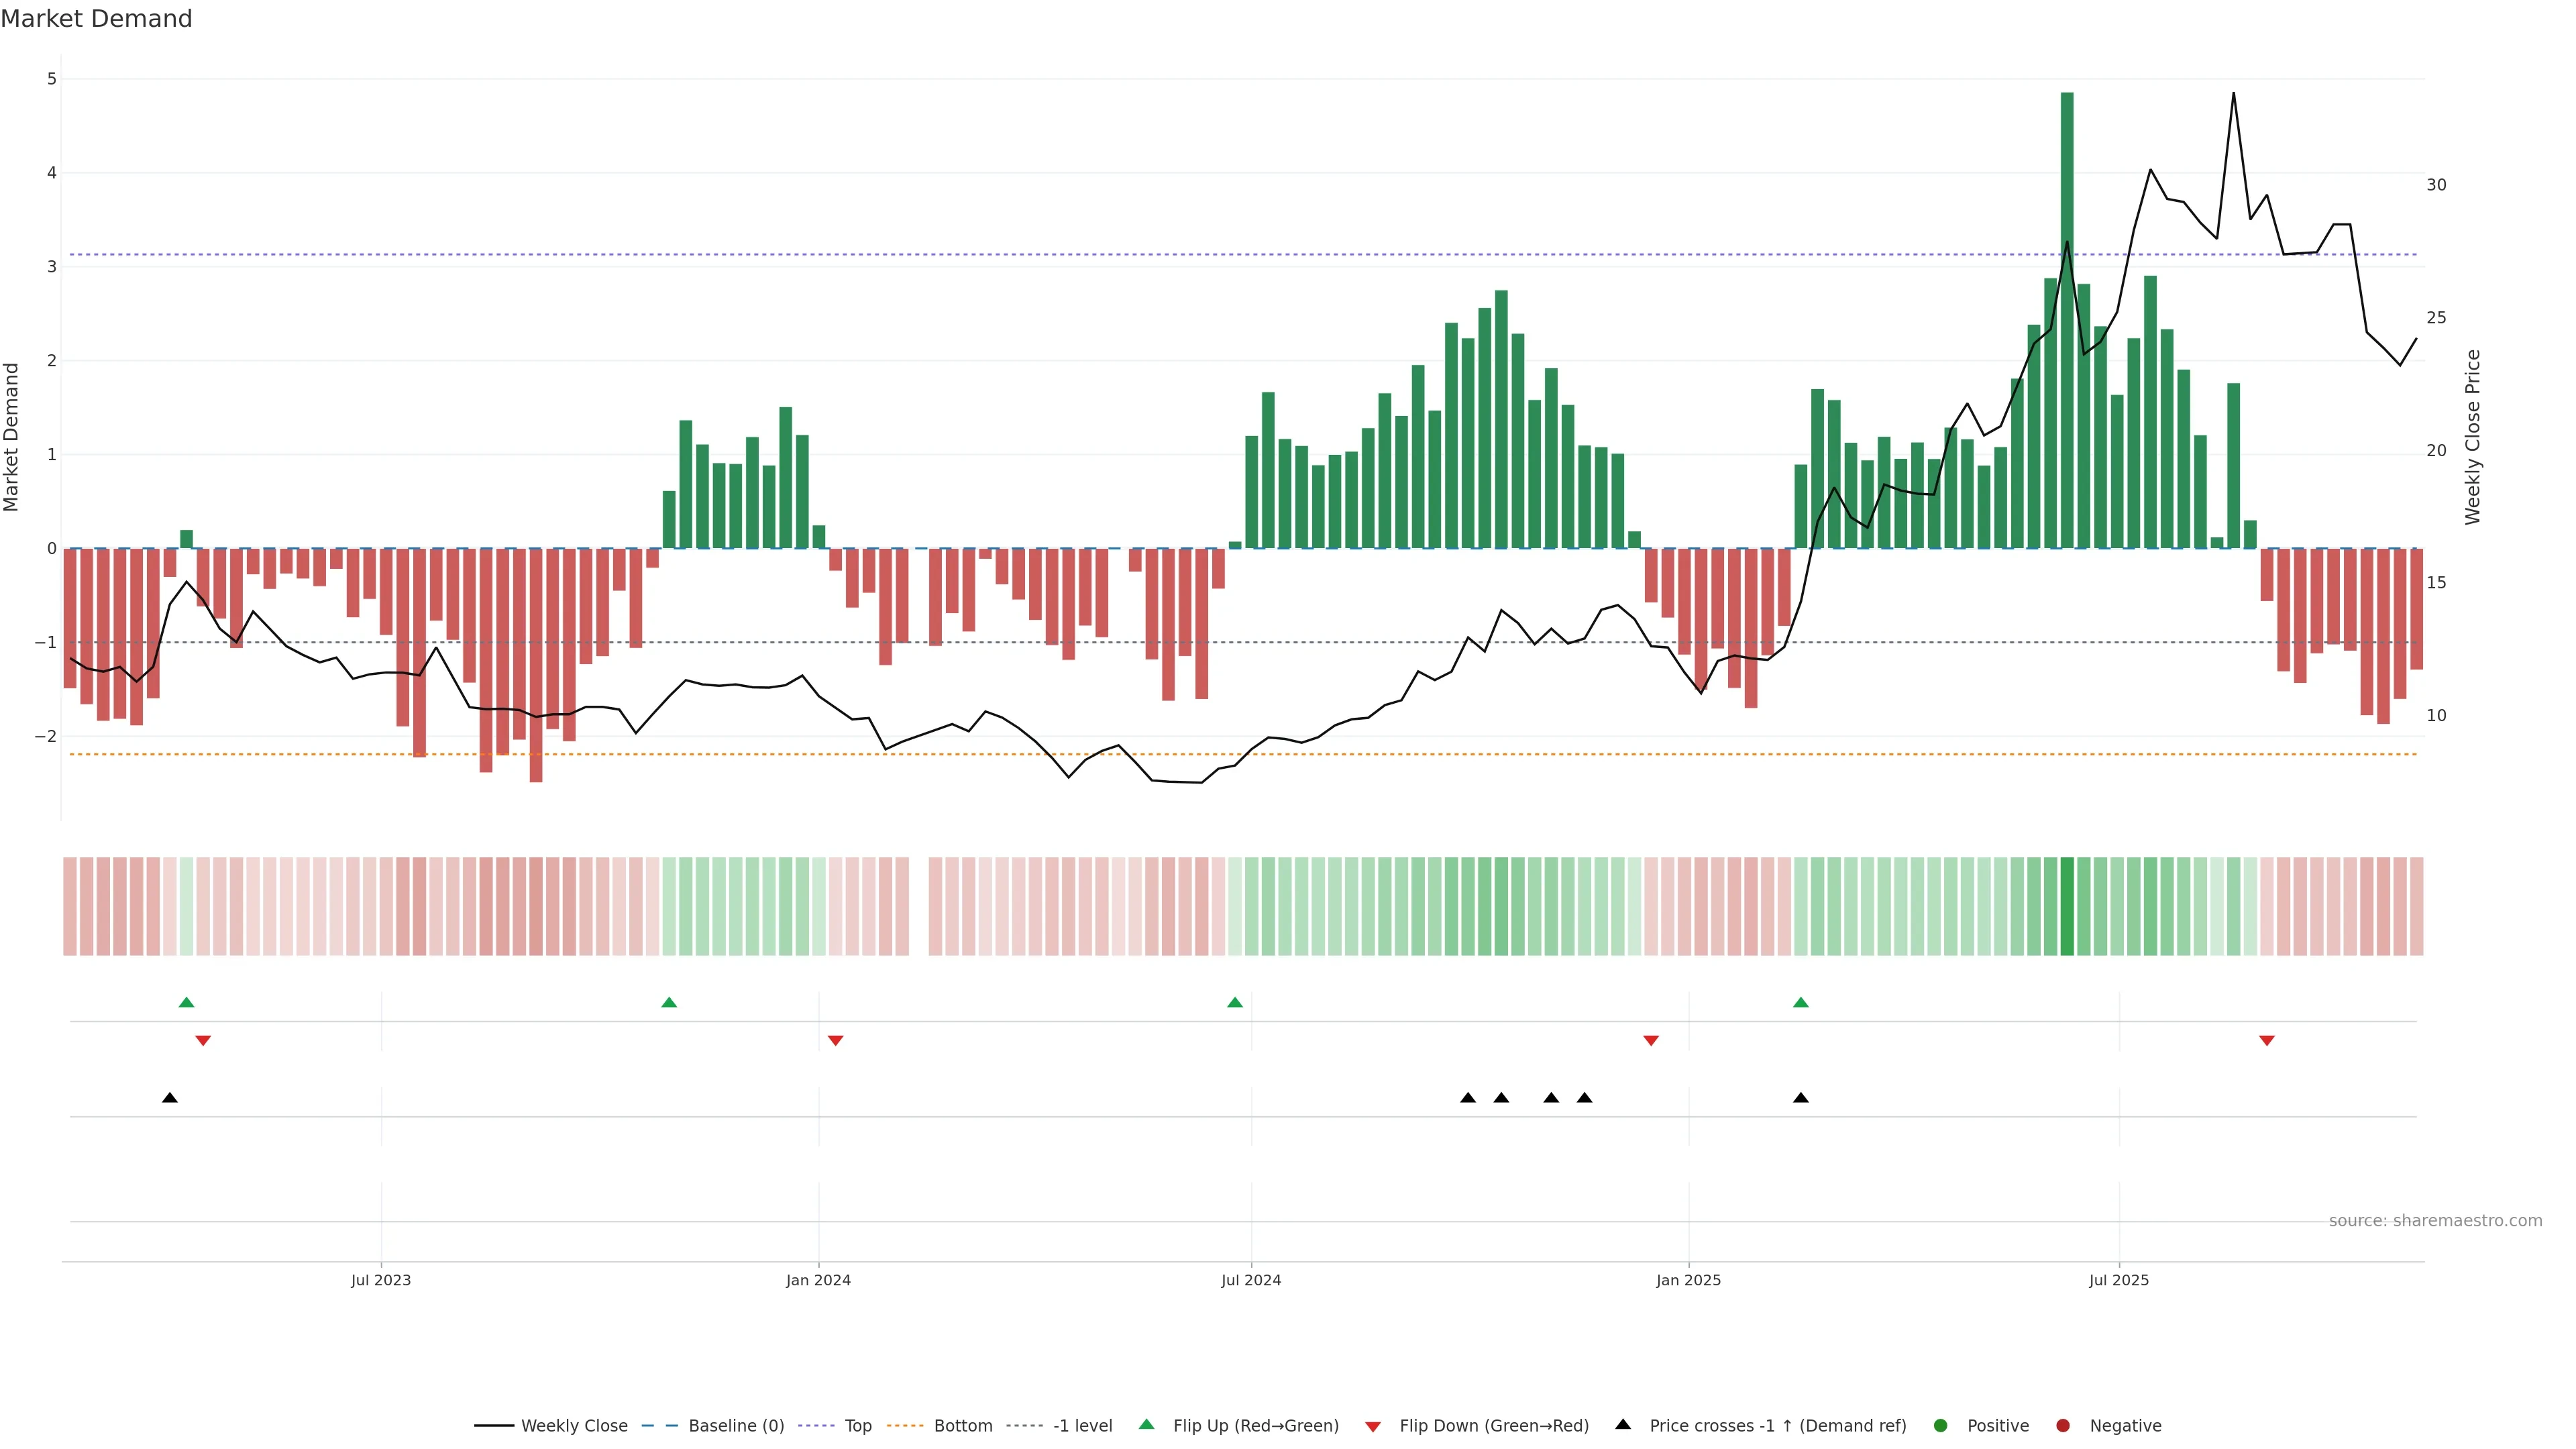Click the black Price crosses -1 legend triangle
Image resolution: width=2576 pixels, height=1449 pixels.
coord(1623,1424)
